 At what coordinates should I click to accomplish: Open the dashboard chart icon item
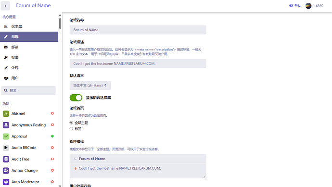29,26
